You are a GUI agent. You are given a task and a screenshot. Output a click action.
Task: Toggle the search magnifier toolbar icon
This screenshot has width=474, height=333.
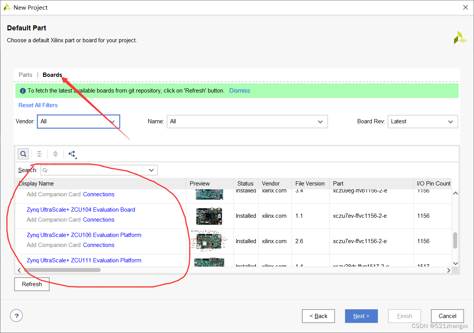(x=23, y=154)
